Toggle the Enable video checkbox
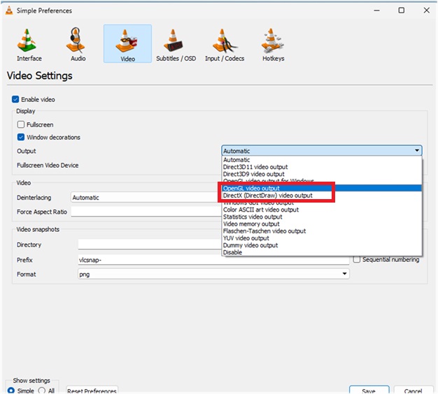This screenshot has height=394, width=438. (x=15, y=99)
